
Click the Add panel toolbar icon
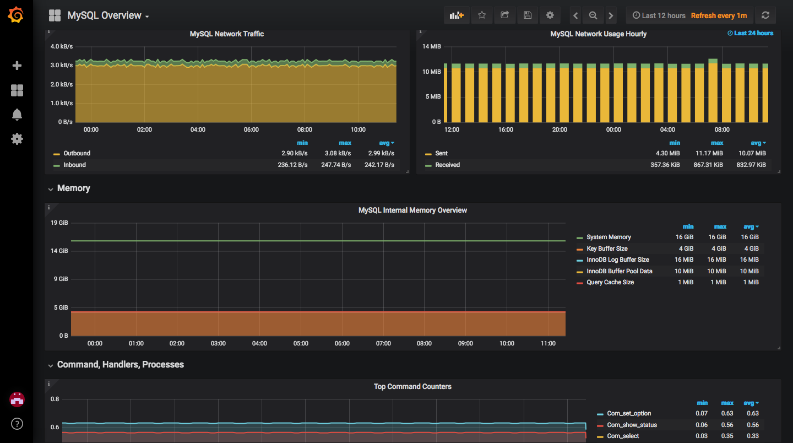point(457,15)
